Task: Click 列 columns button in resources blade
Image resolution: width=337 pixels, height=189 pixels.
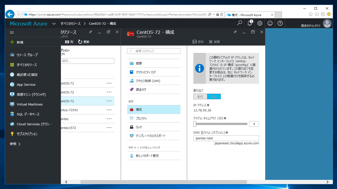Action: (x=69, y=42)
